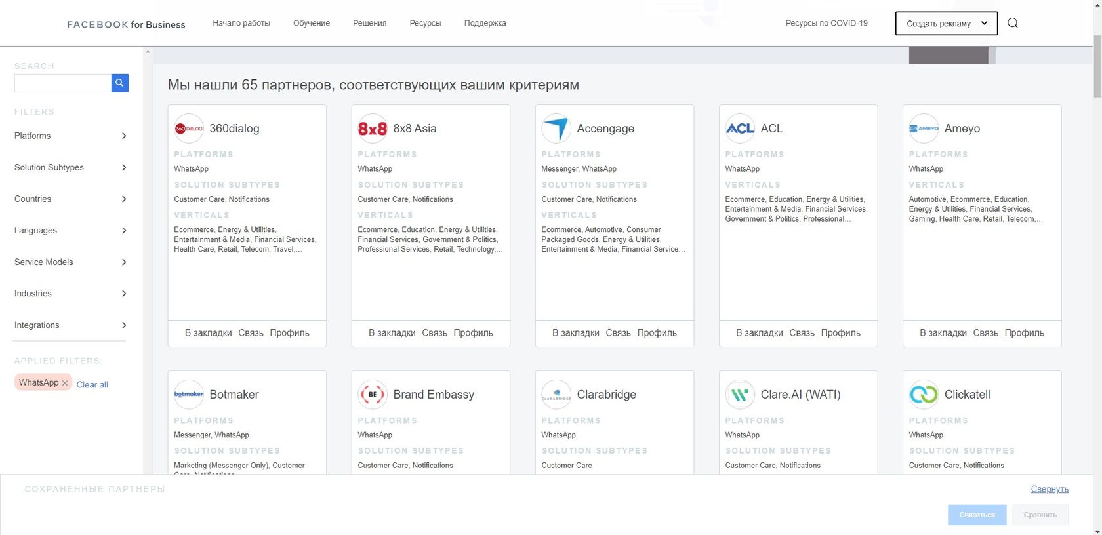Expand the Integrations filter
Image resolution: width=1102 pixels, height=535 pixels.
point(70,325)
